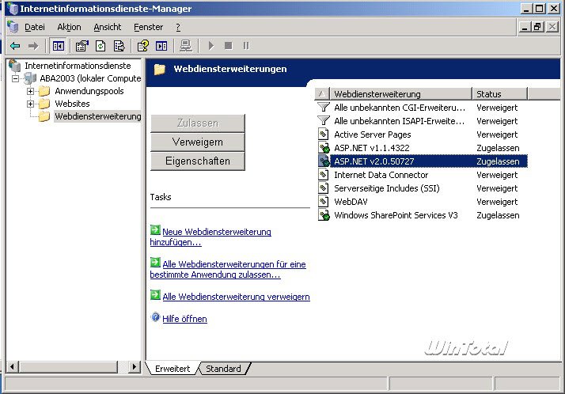Sort by Status column header
565x394 pixels.
(500, 93)
